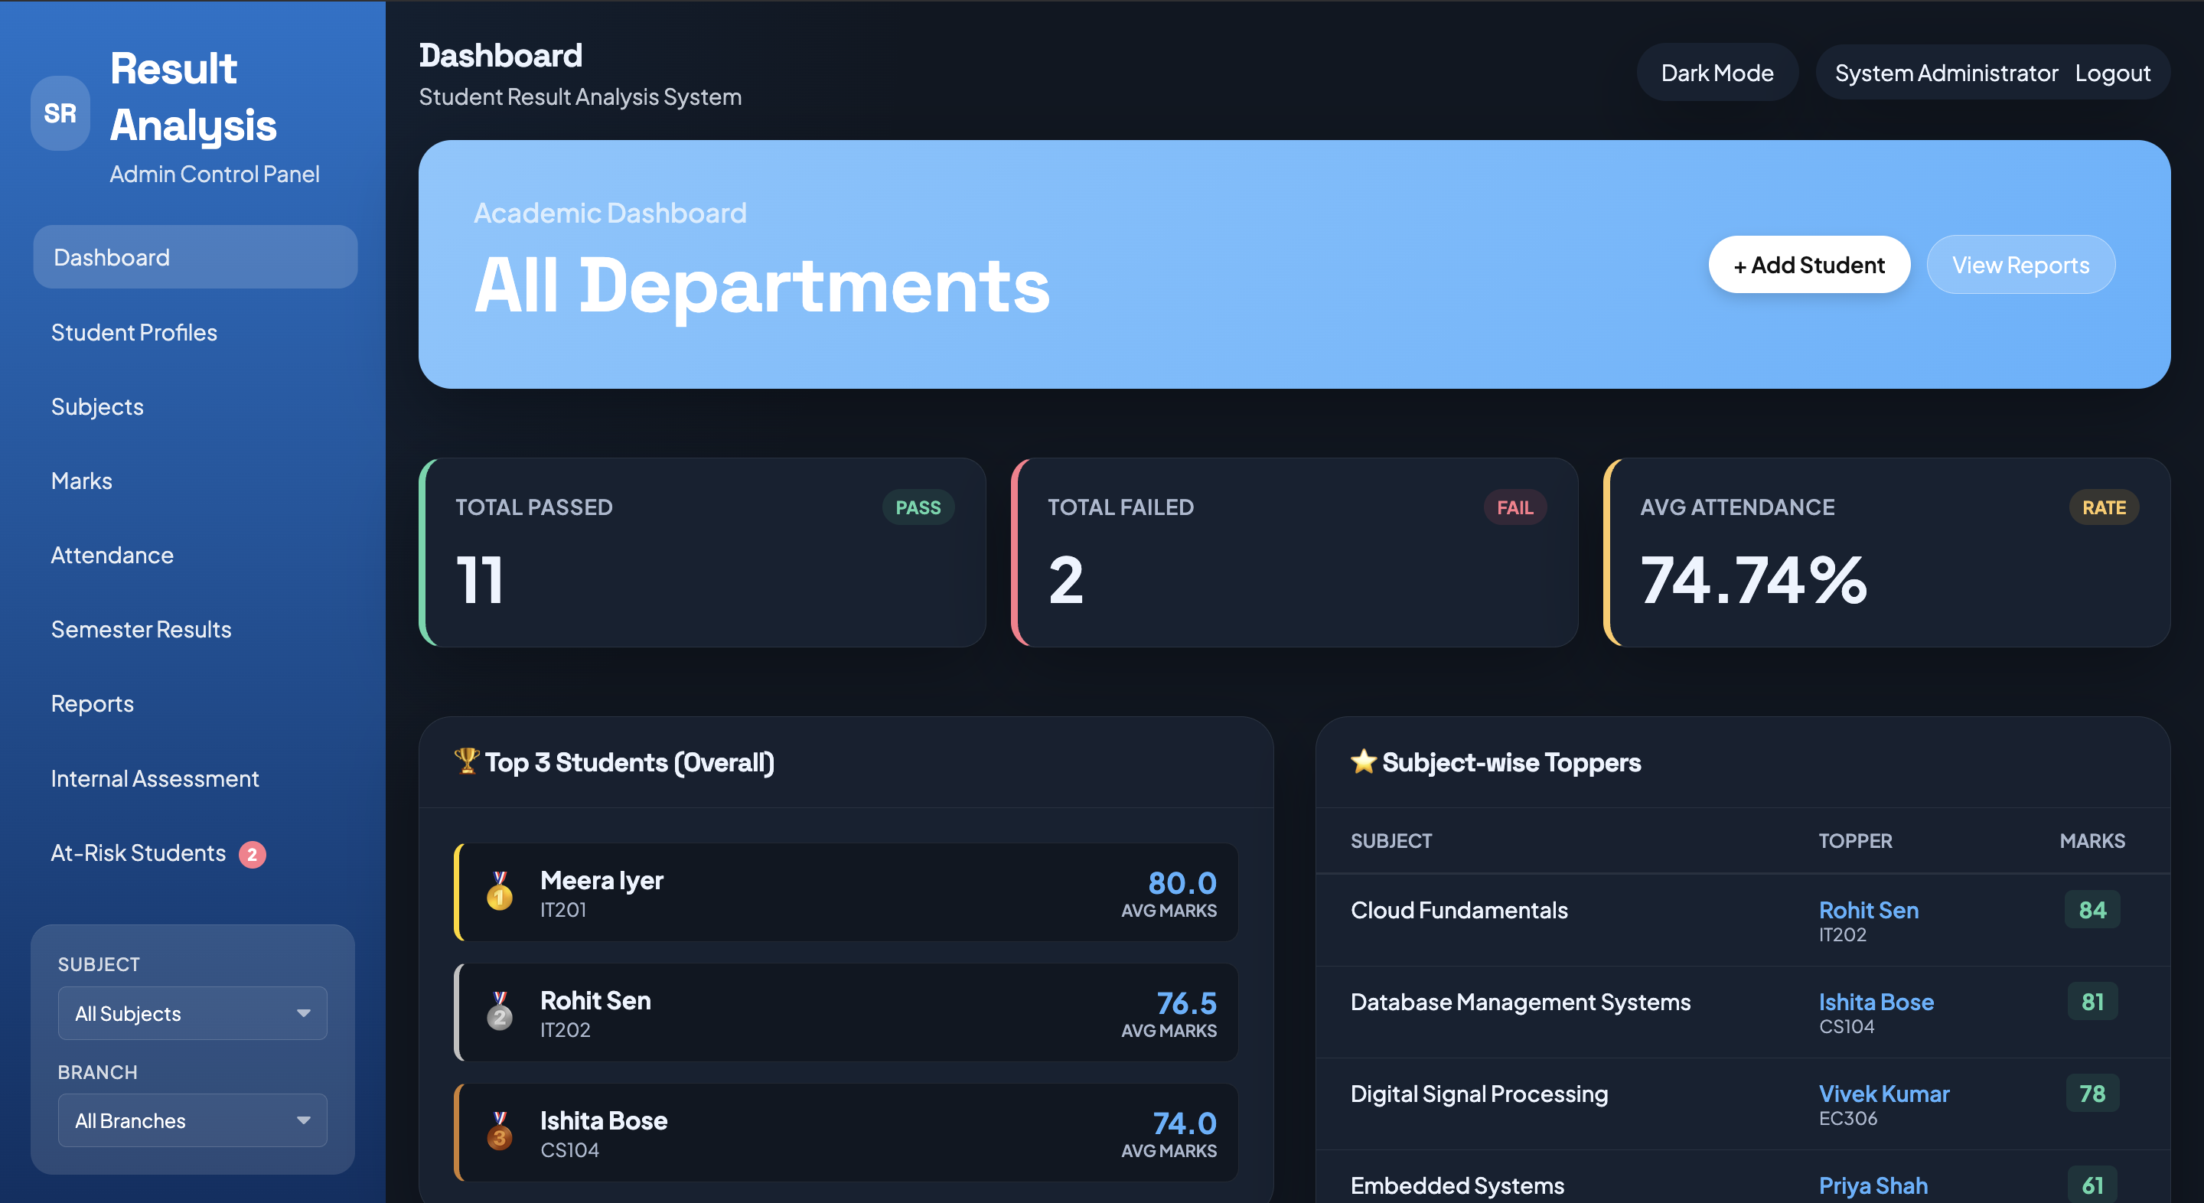
Task: Click the Database Management Systems cell
Action: 1521,1002
